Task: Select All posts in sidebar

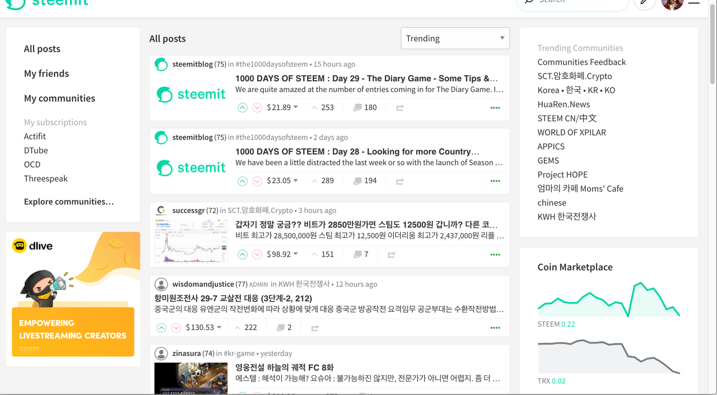Action: click(42, 49)
